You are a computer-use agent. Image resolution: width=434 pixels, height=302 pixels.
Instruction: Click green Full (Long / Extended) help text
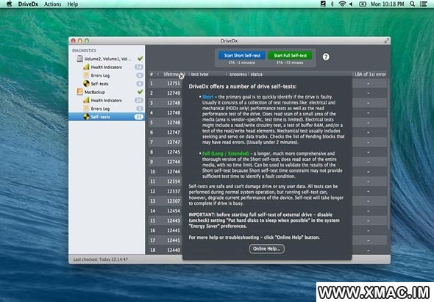click(225, 154)
